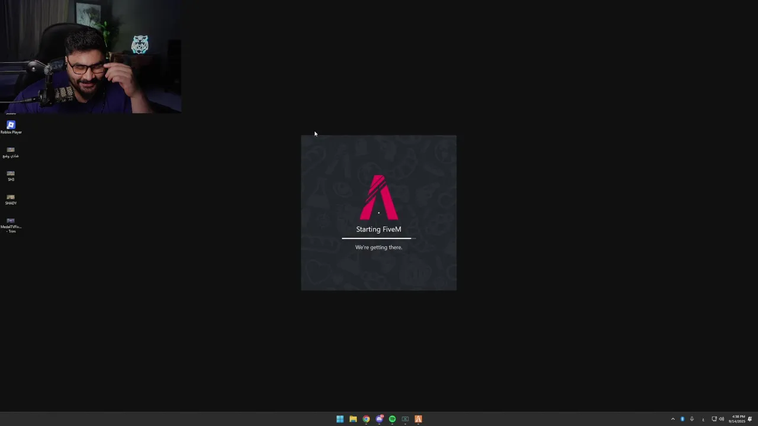Select the Arabic-named video file on desktop
Screen dimensions: 758x426
(x=11, y=152)
